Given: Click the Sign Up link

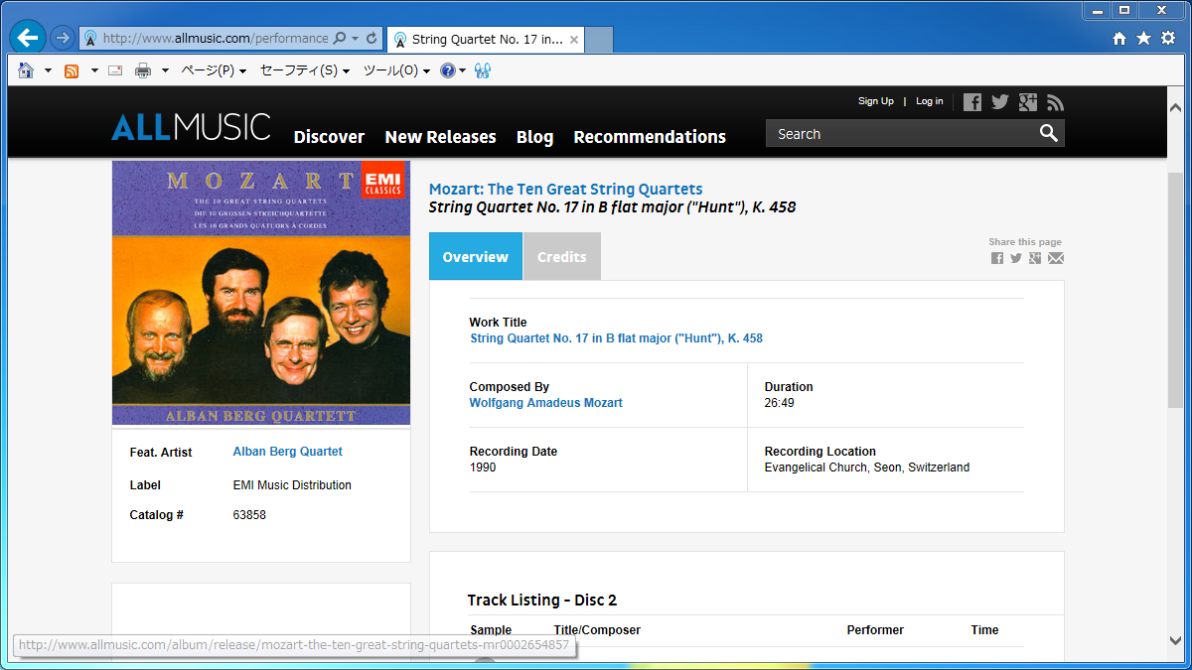Looking at the screenshot, I should (x=876, y=101).
